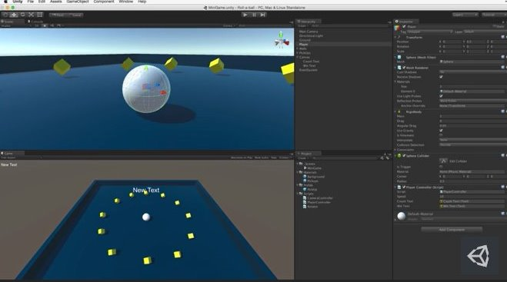Screen dimensions: 507x282
Task: Open the Reflection Probes dropdown
Action: pyautogui.click(x=473, y=101)
